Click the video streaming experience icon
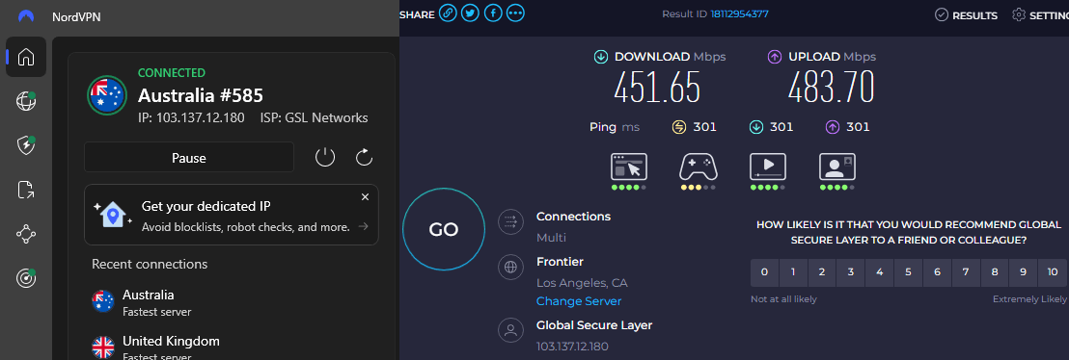The height and width of the screenshot is (360, 1069). (x=768, y=167)
